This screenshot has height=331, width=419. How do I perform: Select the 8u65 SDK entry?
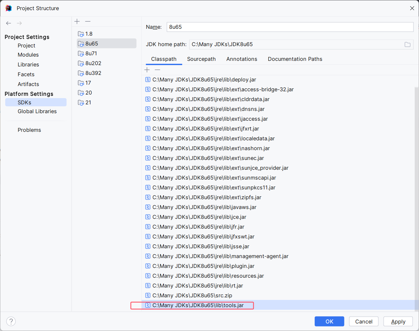pyautogui.click(x=107, y=44)
